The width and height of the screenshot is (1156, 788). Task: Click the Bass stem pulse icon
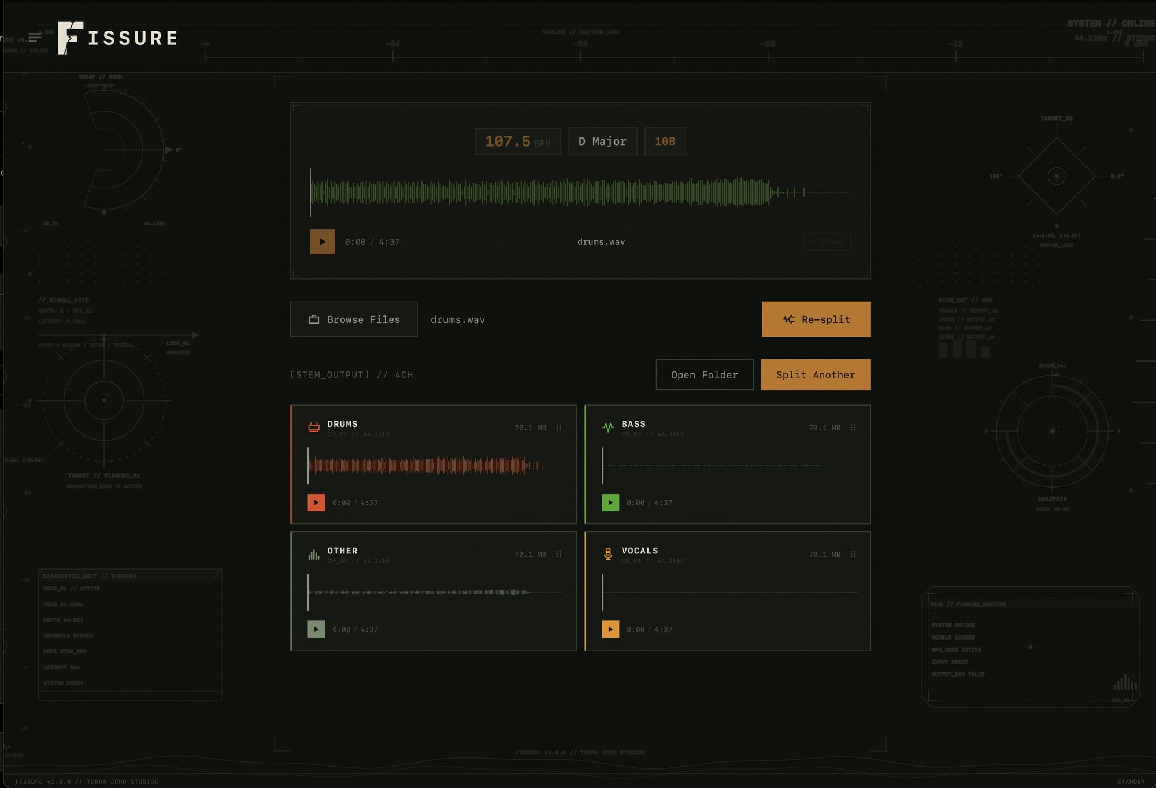click(608, 428)
